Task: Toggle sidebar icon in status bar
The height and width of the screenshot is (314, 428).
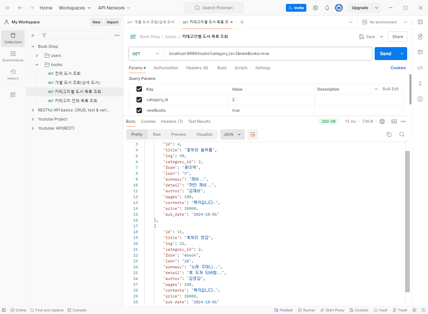Action: 4,310
